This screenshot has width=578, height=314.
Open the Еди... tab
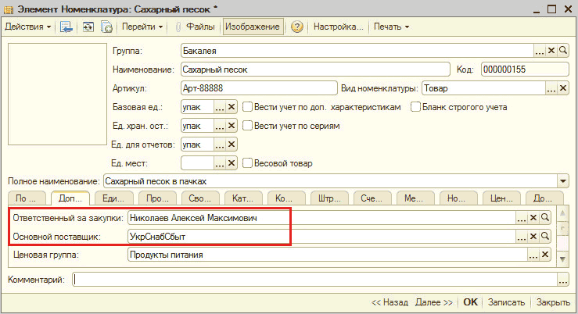(x=113, y=198)
